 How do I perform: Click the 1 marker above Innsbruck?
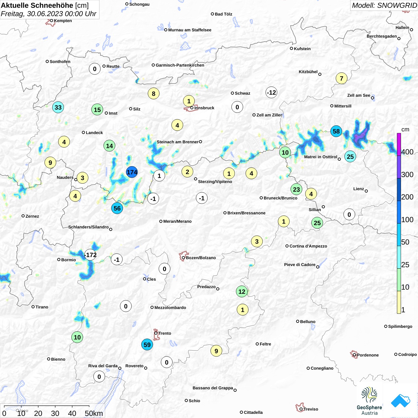click(189, 101)
